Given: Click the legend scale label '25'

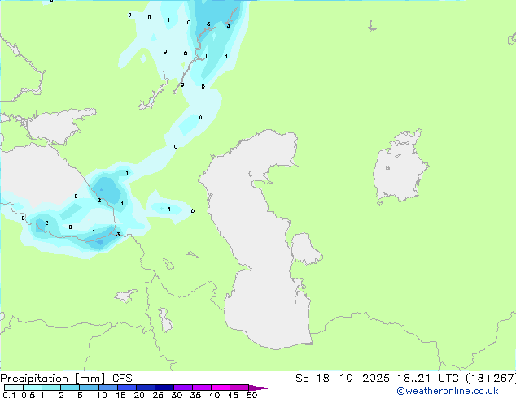Looking at the screenshot, I should [158, 395].
